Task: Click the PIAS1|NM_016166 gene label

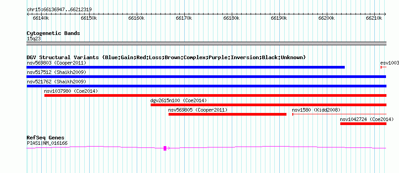Action: 47,143
